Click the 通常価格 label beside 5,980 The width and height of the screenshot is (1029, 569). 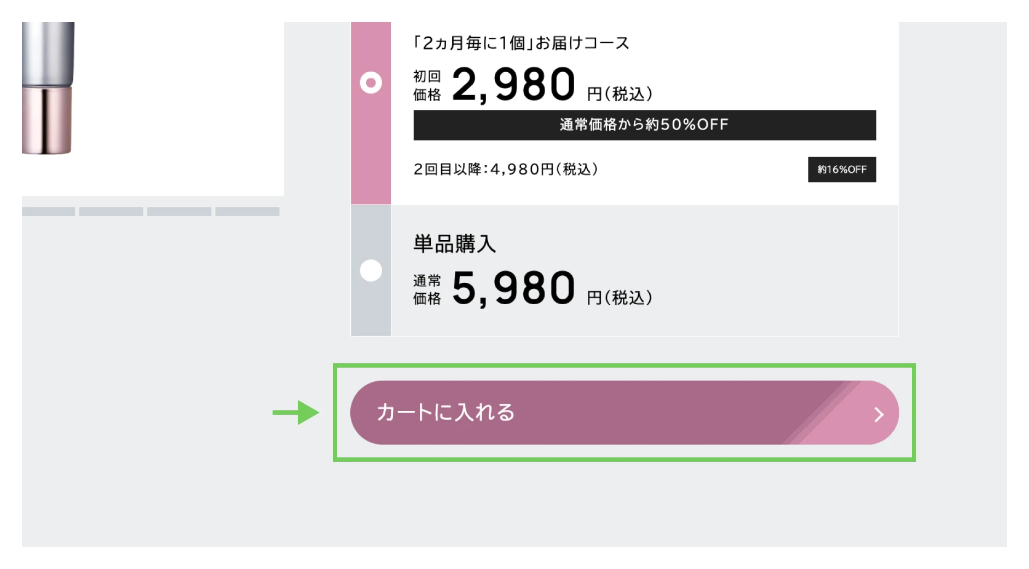tap(427, 289)
